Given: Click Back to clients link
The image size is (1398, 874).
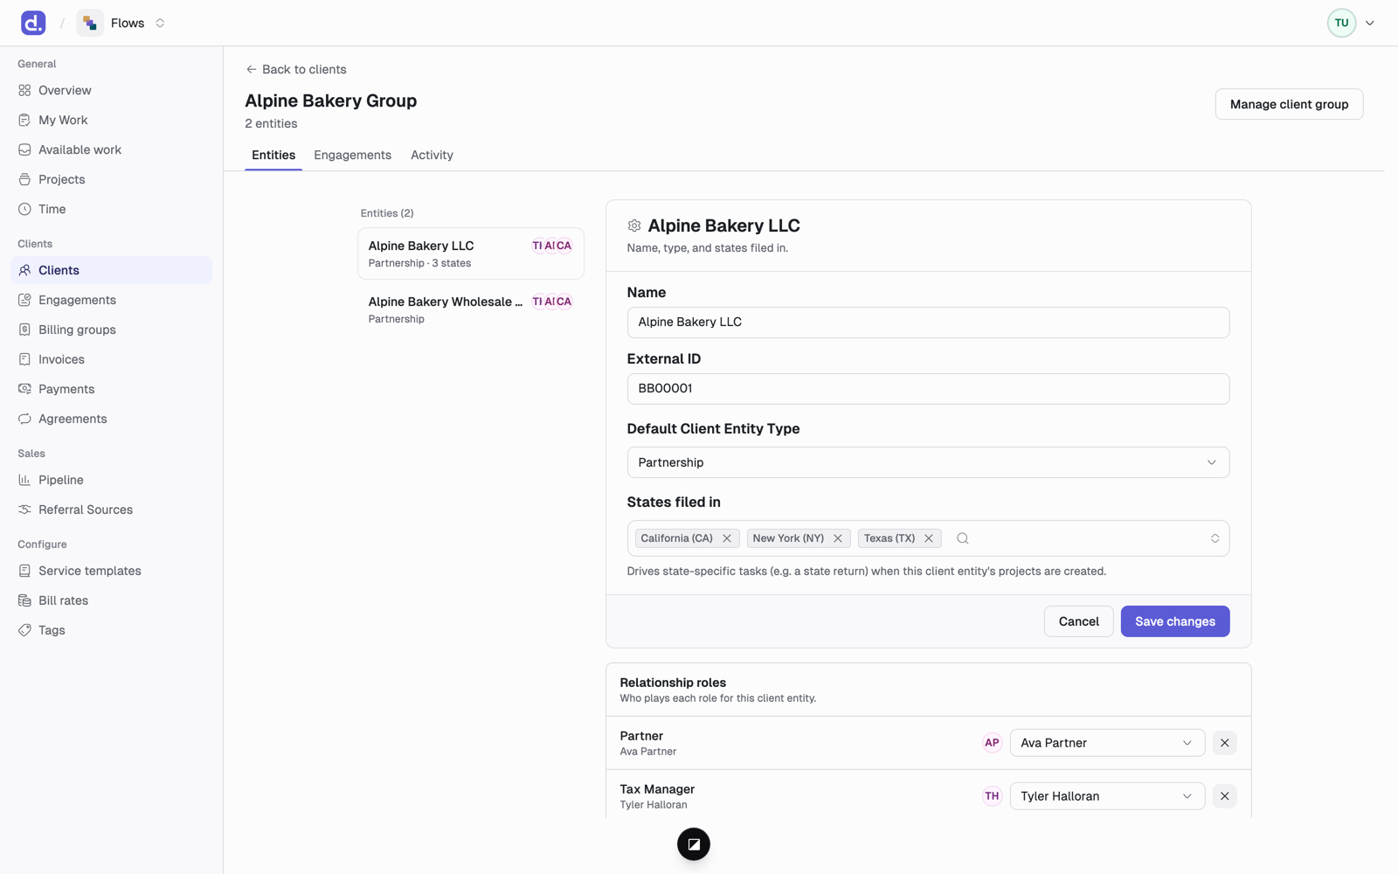Looking at the screenshot, I should (x=296, y=69).
